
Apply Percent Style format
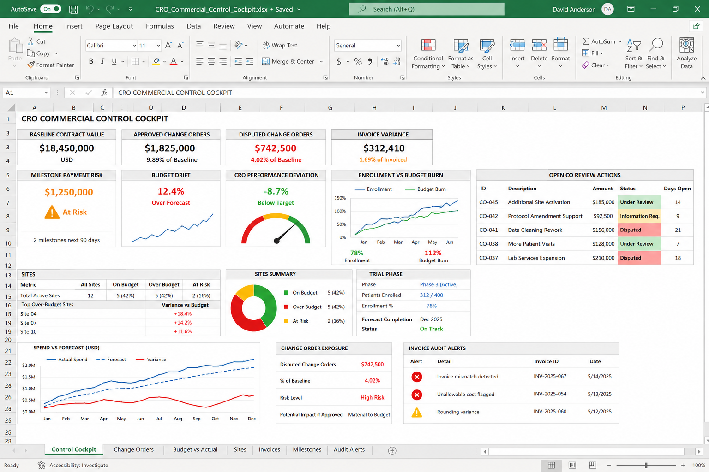pos(358,61)
